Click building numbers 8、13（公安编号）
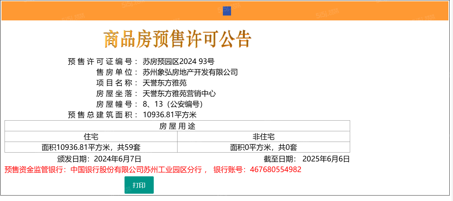 [173, 104]
